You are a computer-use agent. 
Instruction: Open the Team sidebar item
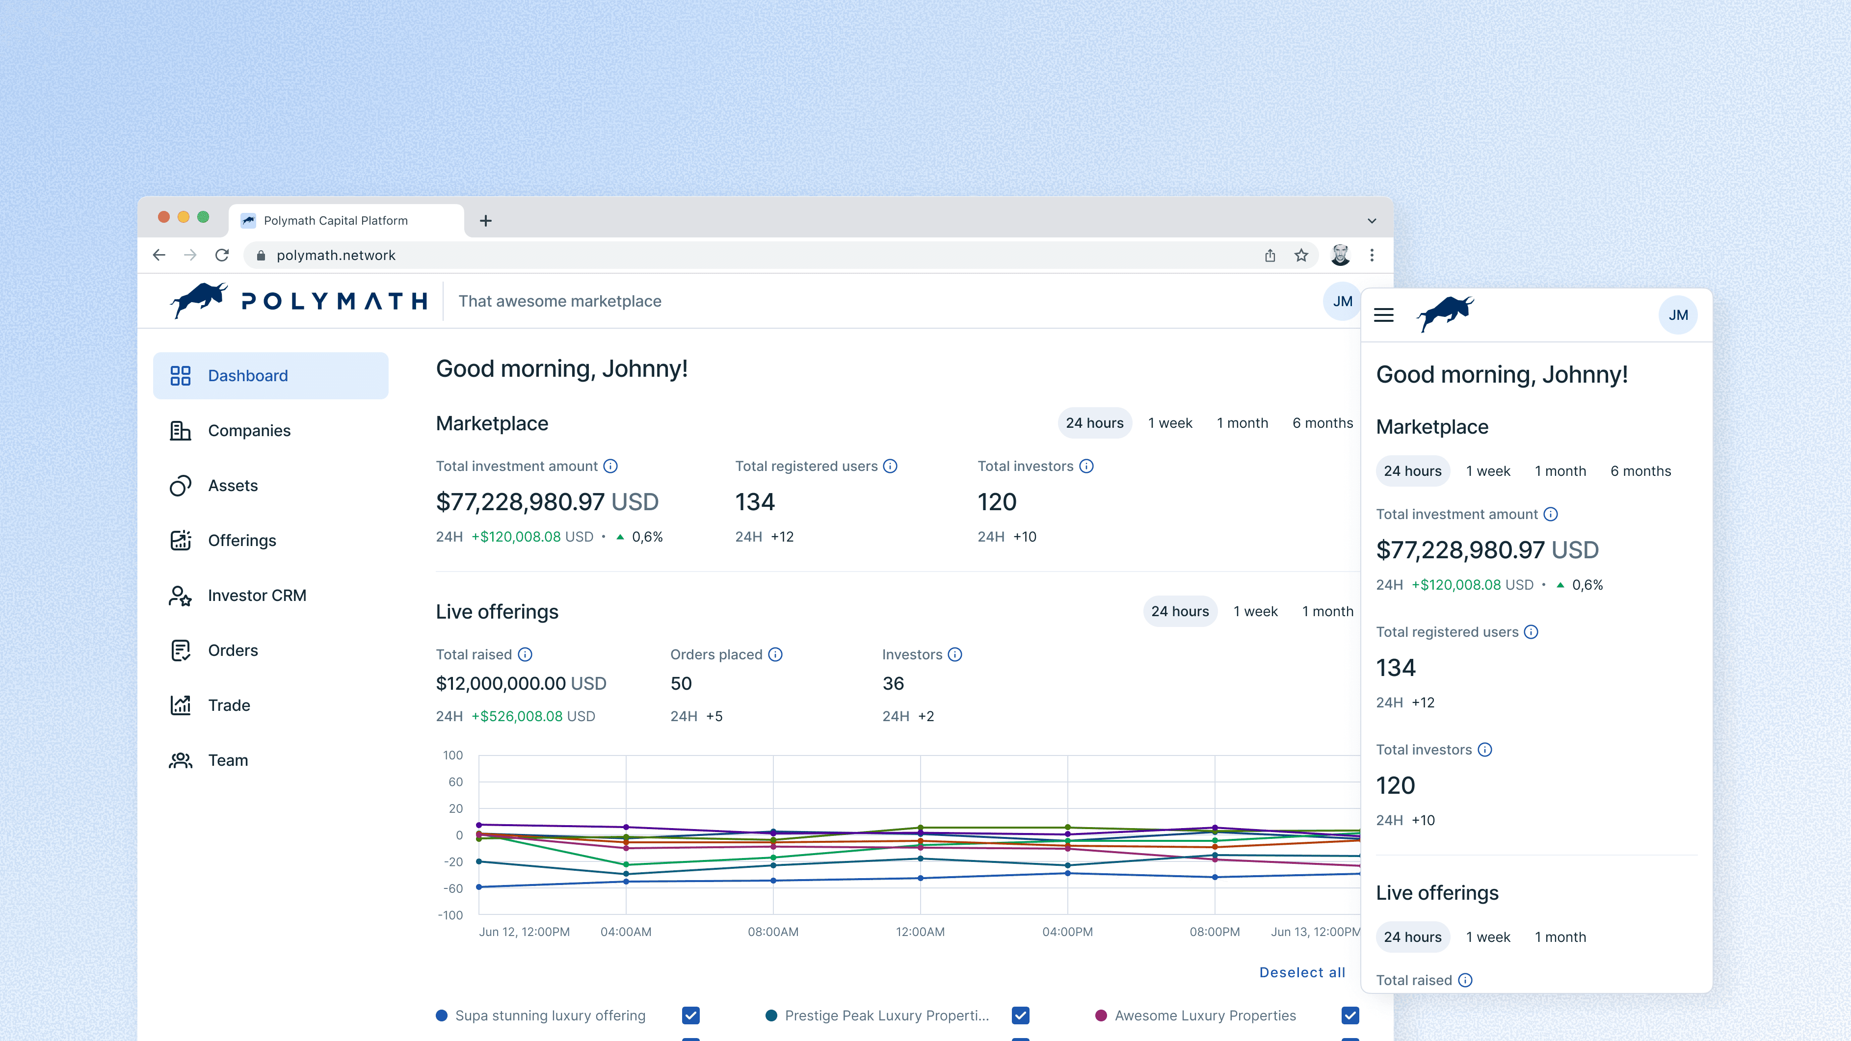228,760
